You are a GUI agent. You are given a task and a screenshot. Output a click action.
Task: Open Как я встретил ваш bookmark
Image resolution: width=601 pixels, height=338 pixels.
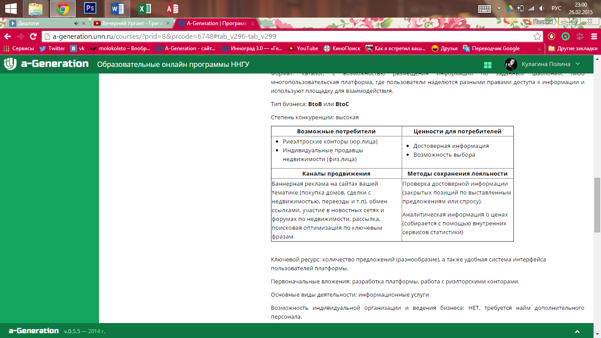[396, 48]
